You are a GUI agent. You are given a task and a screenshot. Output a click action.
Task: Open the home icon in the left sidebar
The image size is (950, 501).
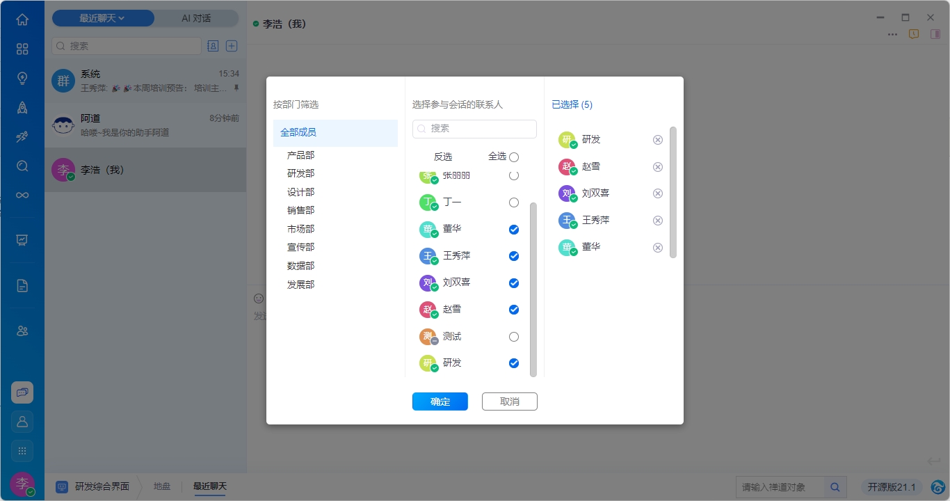pos(22,19)
